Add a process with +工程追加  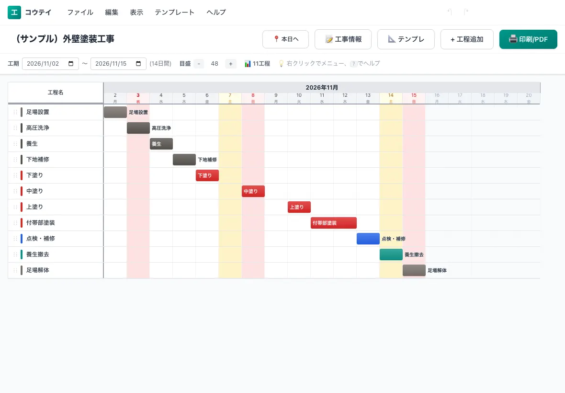(x=467, y=39)
